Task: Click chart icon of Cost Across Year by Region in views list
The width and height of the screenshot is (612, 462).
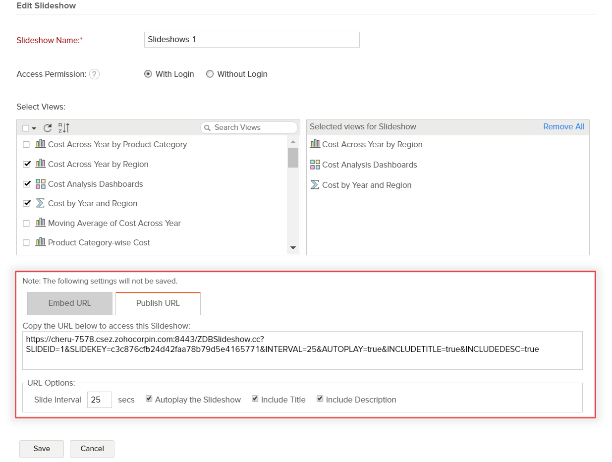Action: point(41,164)
